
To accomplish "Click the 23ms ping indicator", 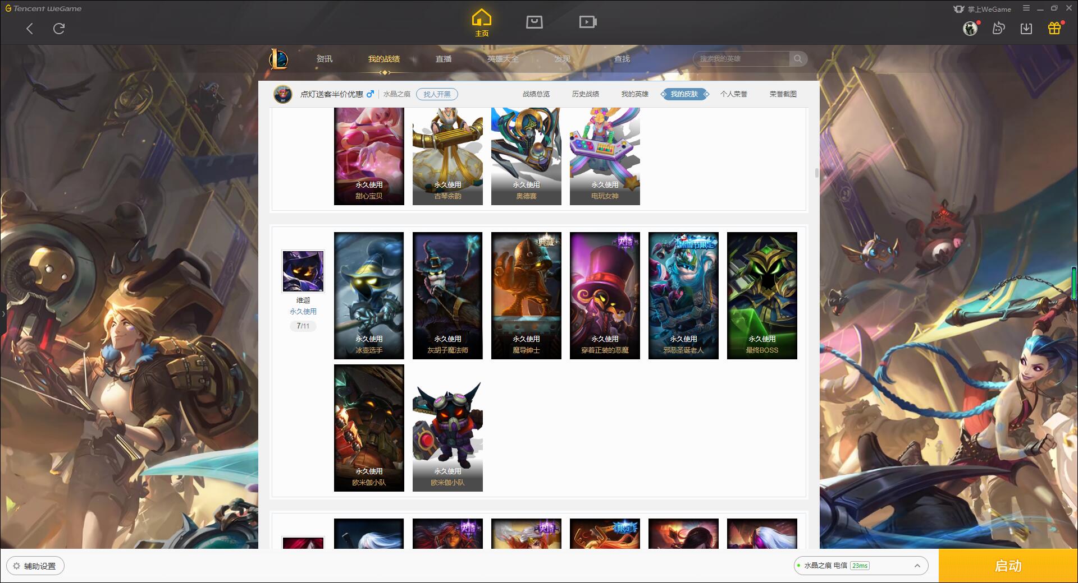I will (860, 566).
